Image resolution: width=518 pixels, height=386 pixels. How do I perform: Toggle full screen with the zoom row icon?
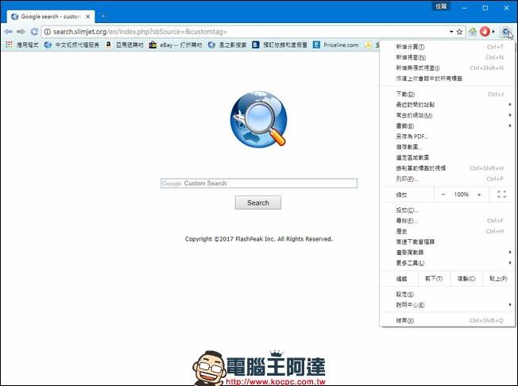[x=501, y=195]
